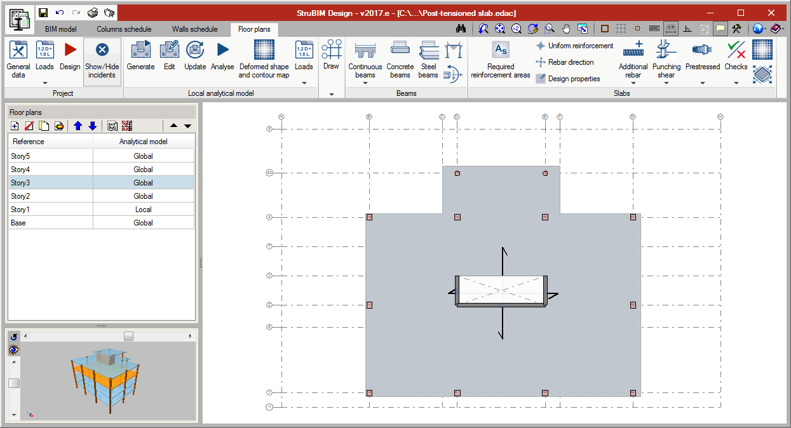
Task: Switch to the Walls schedule tab
Action: (x=194, y=29)
